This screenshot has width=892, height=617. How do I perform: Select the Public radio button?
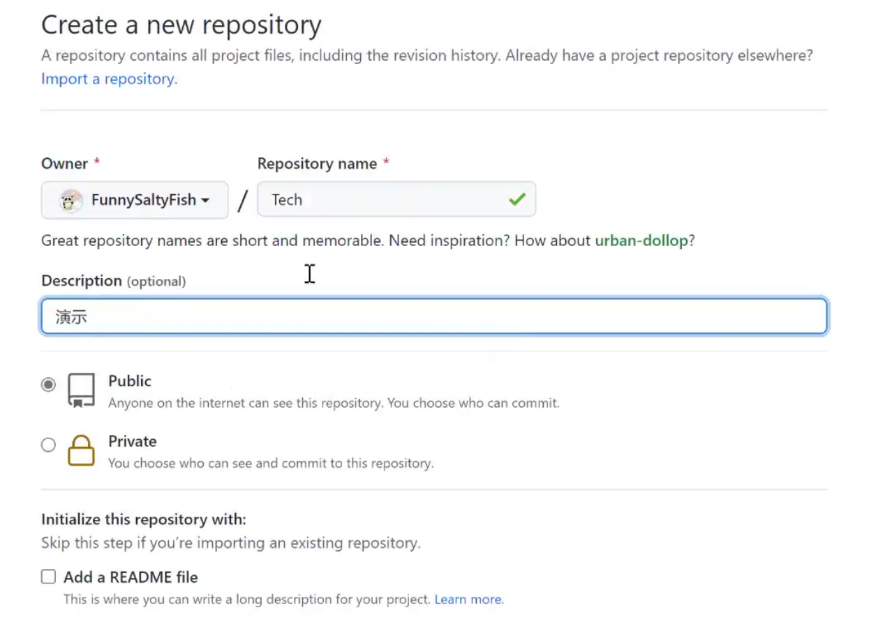tap(48, 385)
